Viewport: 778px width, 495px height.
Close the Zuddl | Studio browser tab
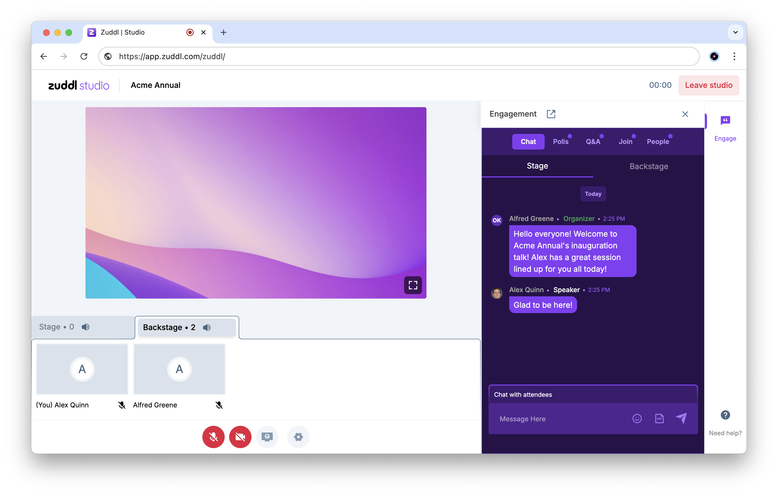click(203, 32)
